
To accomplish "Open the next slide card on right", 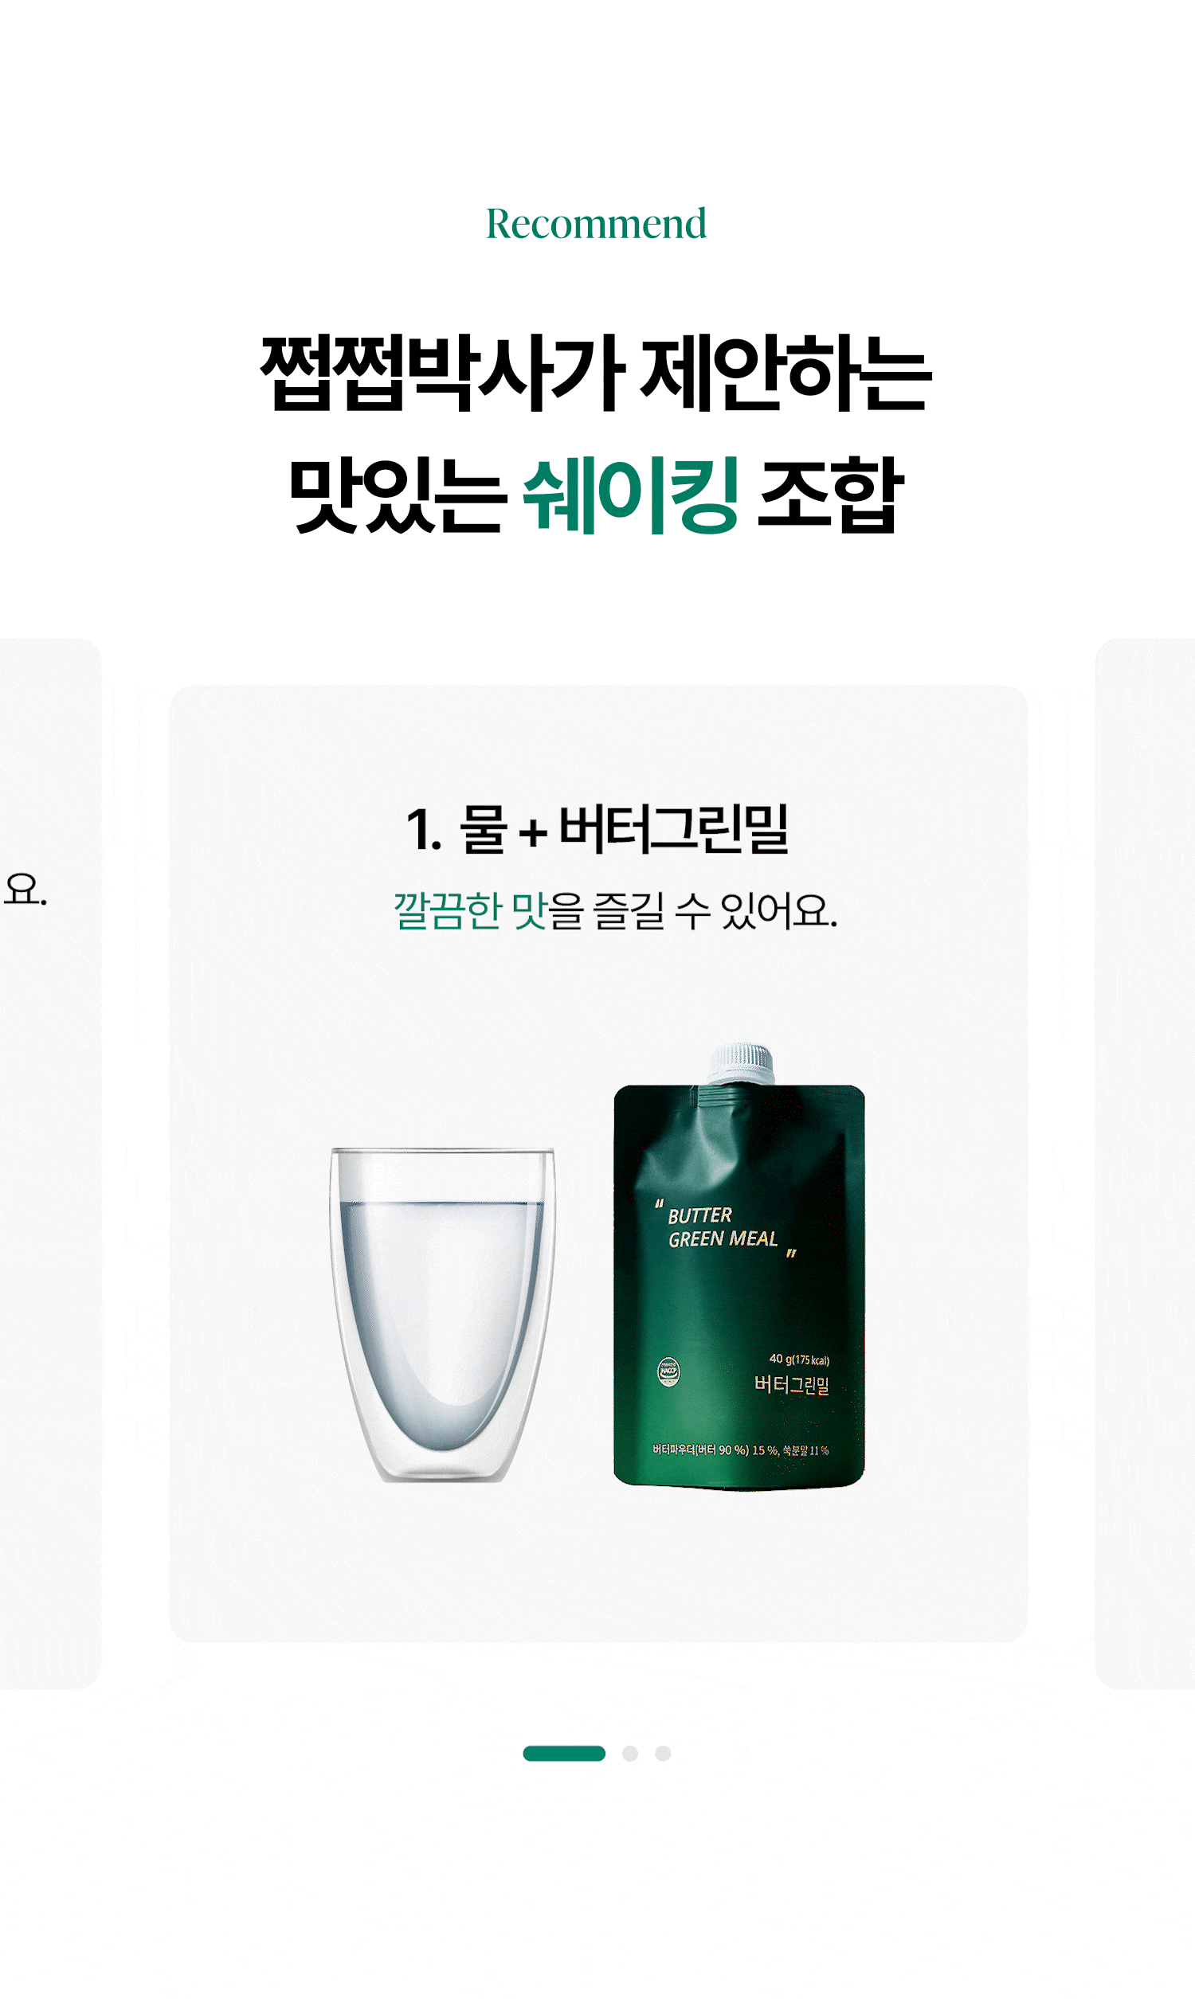I will click(1145, 1164).
